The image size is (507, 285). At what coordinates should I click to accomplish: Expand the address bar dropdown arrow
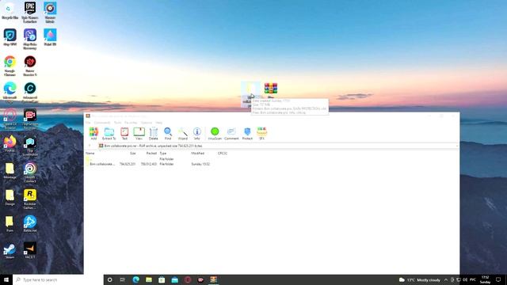click(x=457, y=146)
